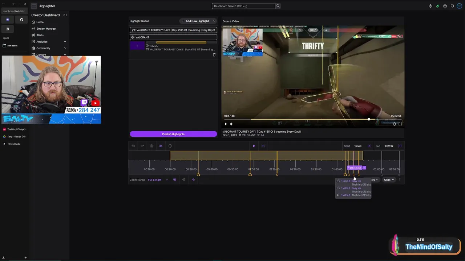
Task: Set end to playhead icon
Action: tap(400, 146)
